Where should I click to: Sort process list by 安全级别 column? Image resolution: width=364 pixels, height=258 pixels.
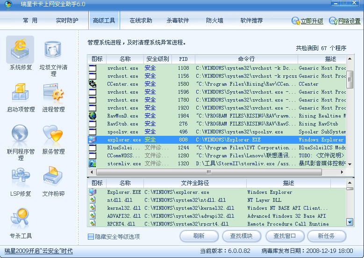157,59
